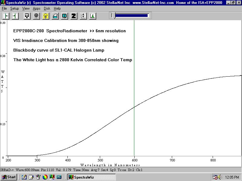Image resolution: width=242 pixels, height=181 pixels.
Task: Click the printer icon in the toolbar
Action: click(x=55, y=16)
